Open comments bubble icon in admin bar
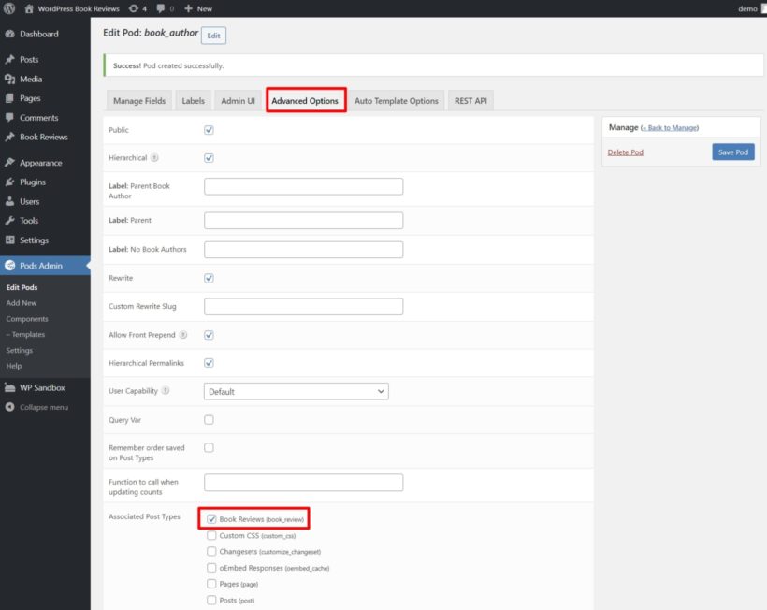 (161, 8)
